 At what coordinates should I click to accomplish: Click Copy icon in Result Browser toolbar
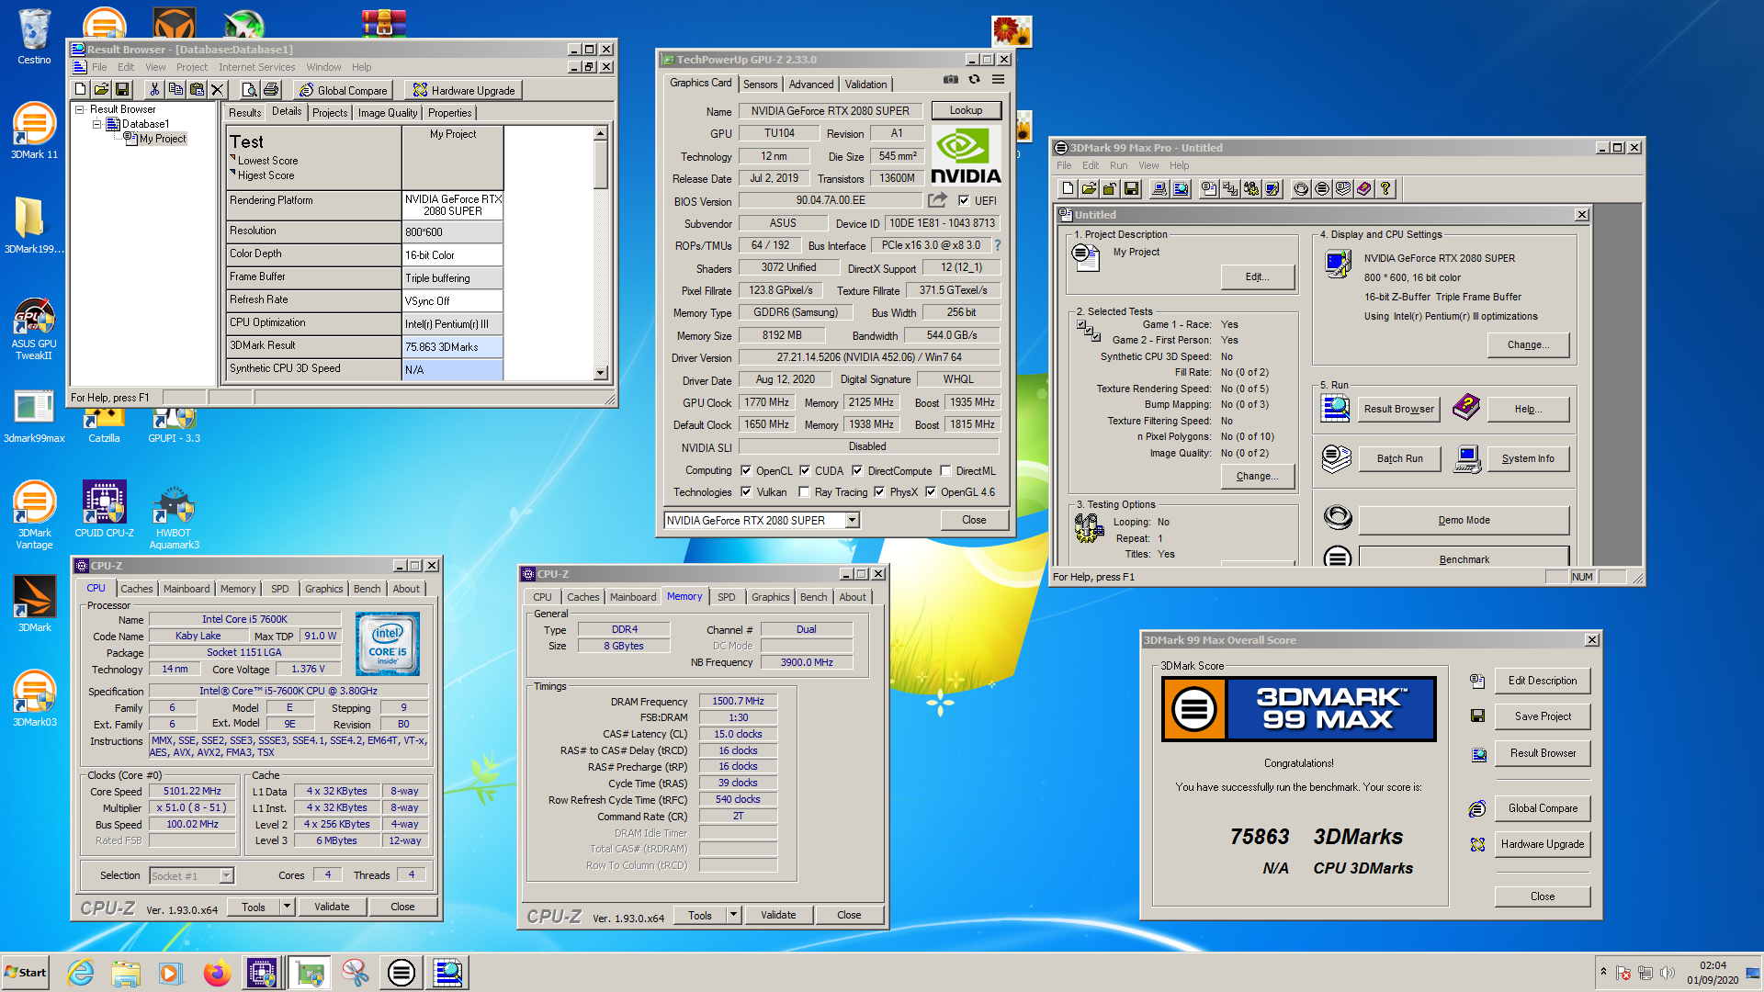coord(175,89)
